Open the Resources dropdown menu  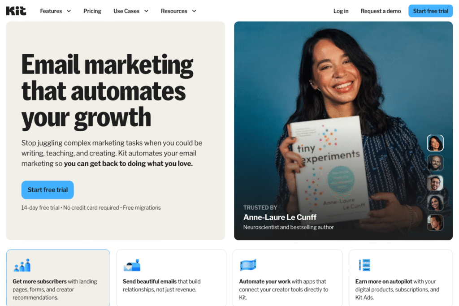[x=178, y=11]
